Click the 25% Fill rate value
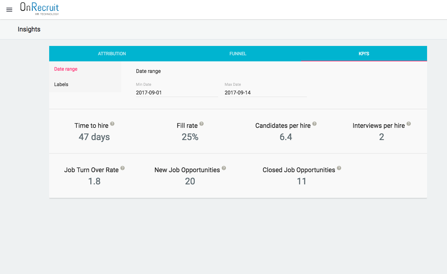The image size is (447, 274). click(x=190, y=137)
